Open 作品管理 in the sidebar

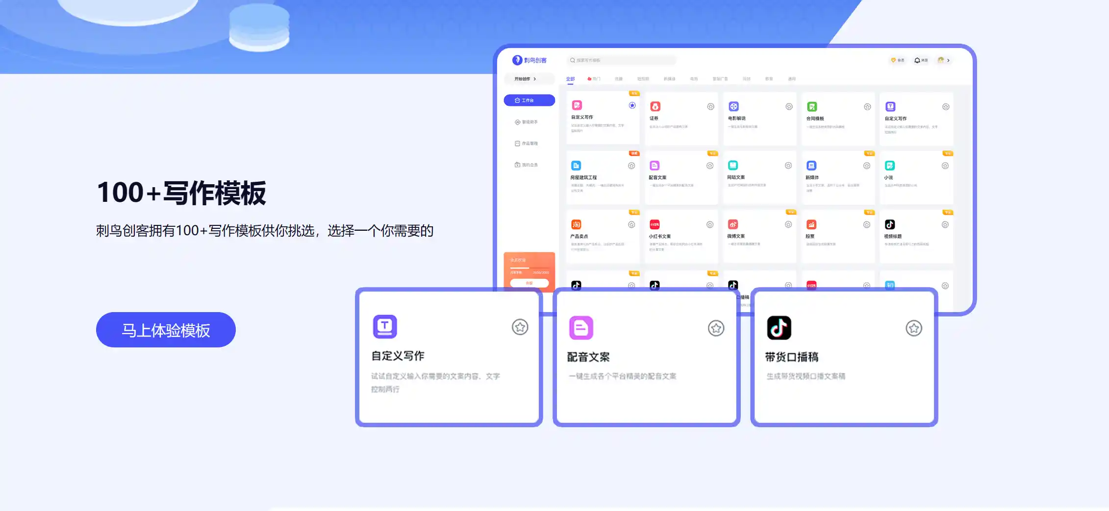pyautogui.click(x=526, y=144)
